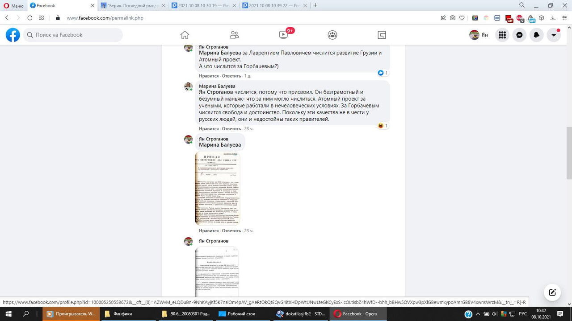Open the ABP Adblock Plus extension
This screenshot has height=321, width=572.
pyautogui.click(x=520, y=18)
